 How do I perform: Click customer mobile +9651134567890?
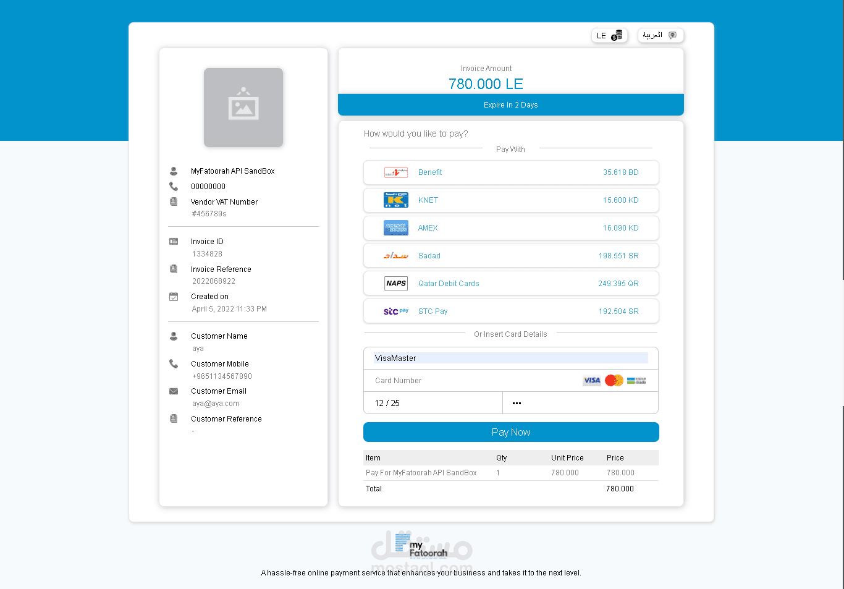[x=222, y=376]
